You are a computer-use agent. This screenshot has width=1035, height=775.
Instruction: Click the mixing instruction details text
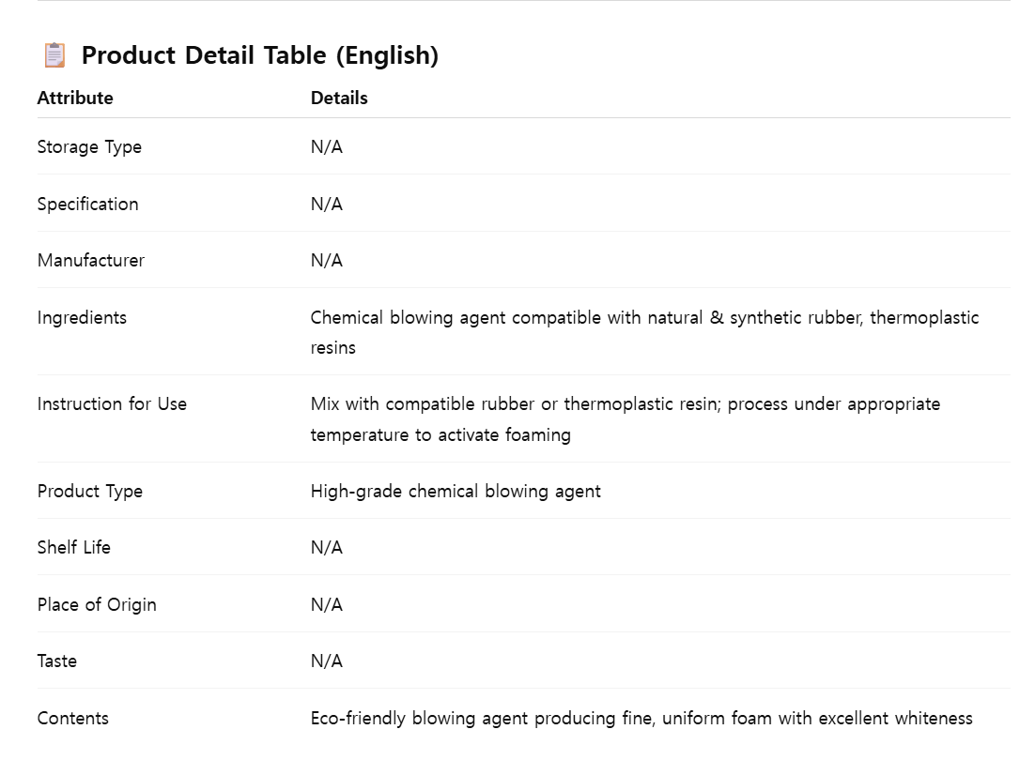point(625,404)
